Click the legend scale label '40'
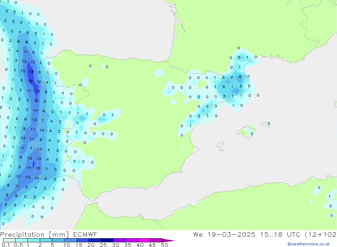This screenshot has height=247, width=337. (x=140, y=245)
